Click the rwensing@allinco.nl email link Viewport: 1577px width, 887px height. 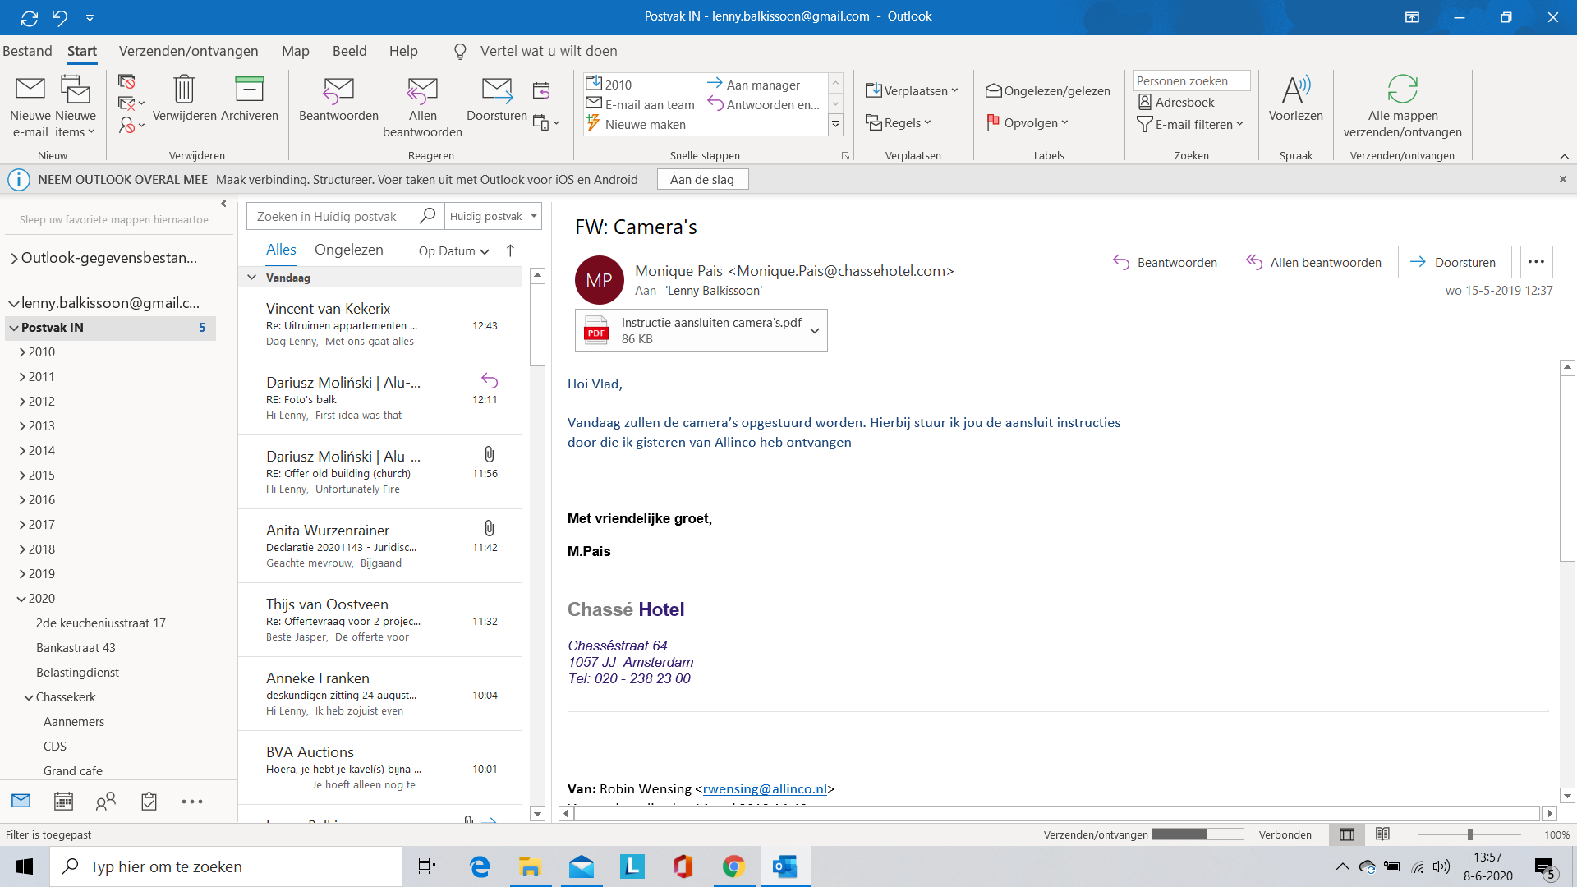pos(765,788)
